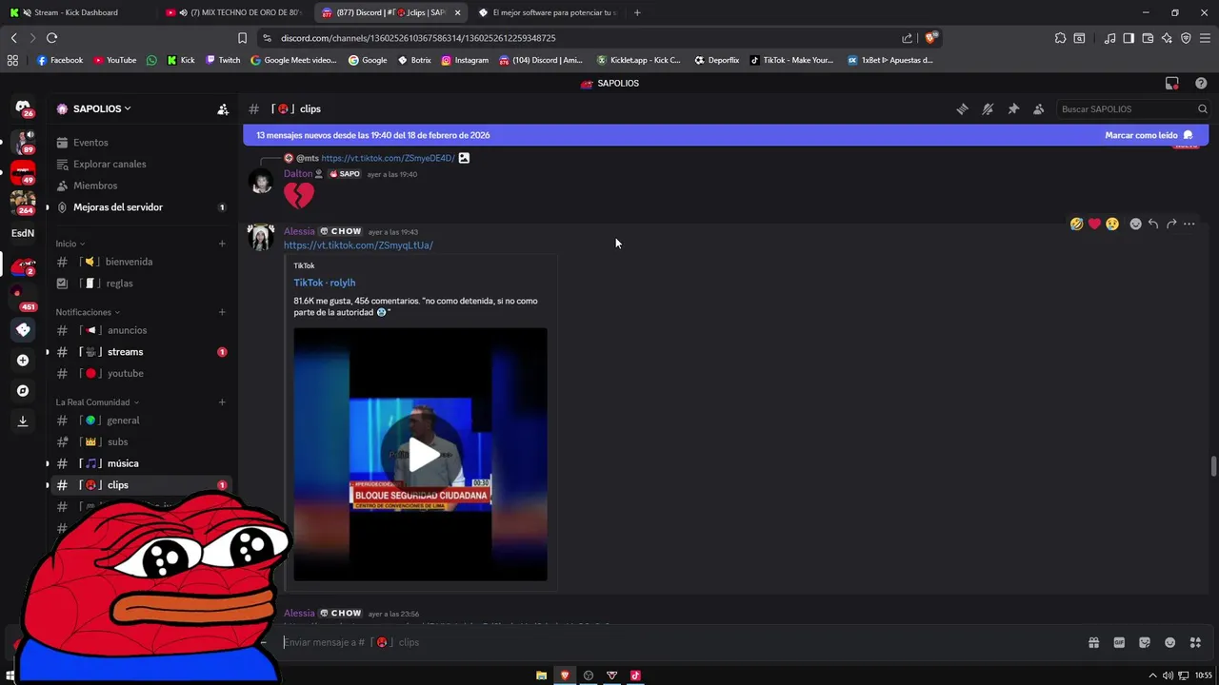Open more options for Alessia's message
Screen dimensions: 1219x685
coord(1189,225)
